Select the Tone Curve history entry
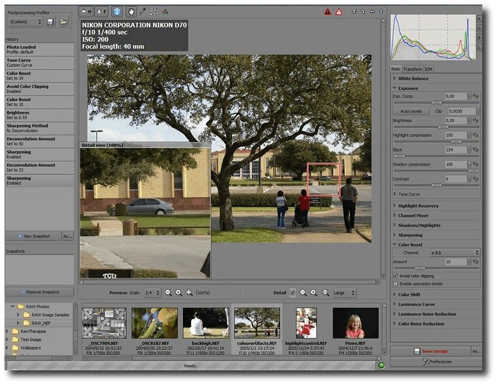This screenshot has height=385, width=497. [39, 63]
